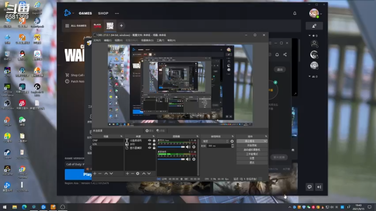Toggle visibility of 显示器捕获 source
The height and width of the screenshot is (211, 376).
point(149,148)
